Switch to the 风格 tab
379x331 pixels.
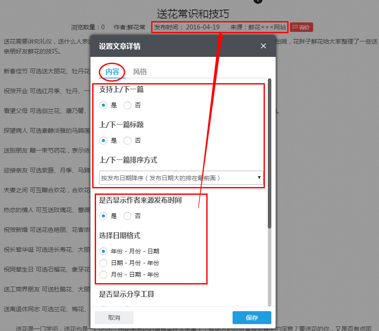[x=140, y=72]
